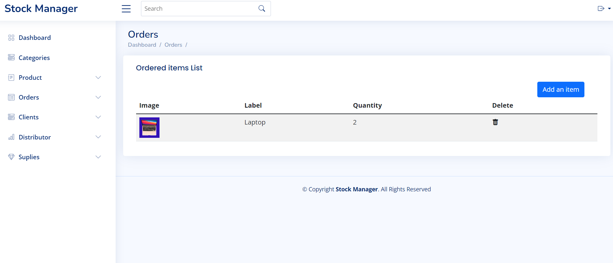Click the Distributor bar-chart icon

(11, 137)
